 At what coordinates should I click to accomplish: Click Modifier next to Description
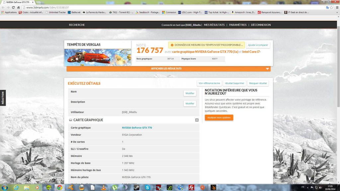(190, 103)
